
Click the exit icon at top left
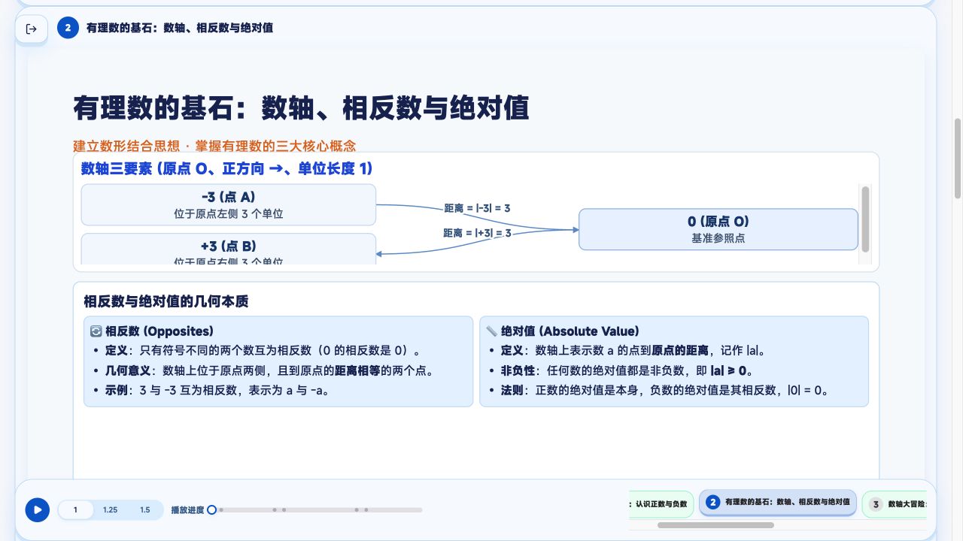pyautogui.click(x=32, y=29)
